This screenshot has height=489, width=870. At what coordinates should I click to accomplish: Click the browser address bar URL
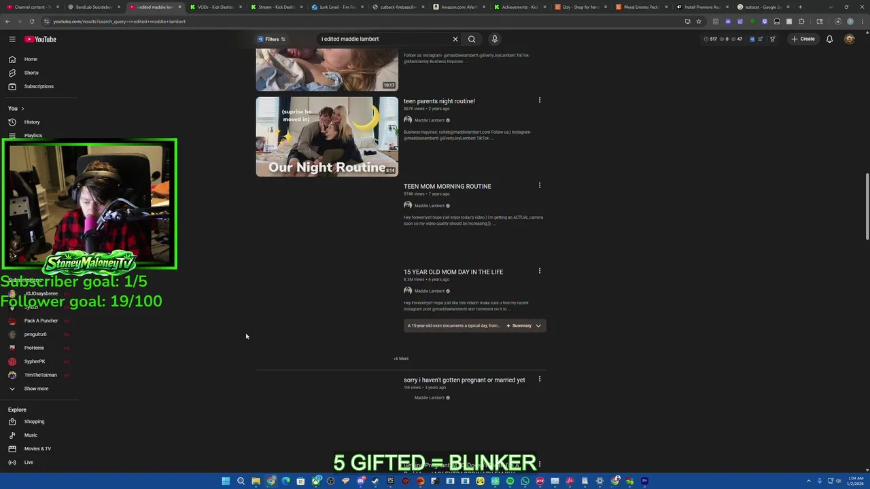coord(120,21)
